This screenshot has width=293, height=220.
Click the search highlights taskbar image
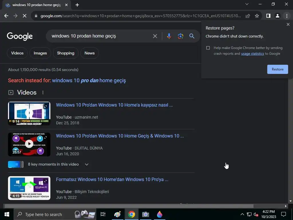(84, 214)
